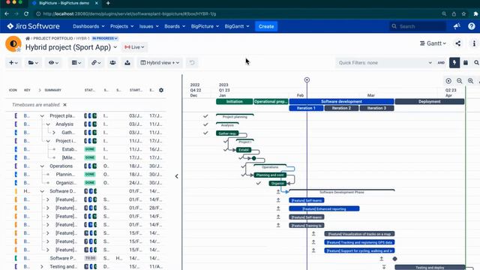Open the Boards menu

point(175,26)
